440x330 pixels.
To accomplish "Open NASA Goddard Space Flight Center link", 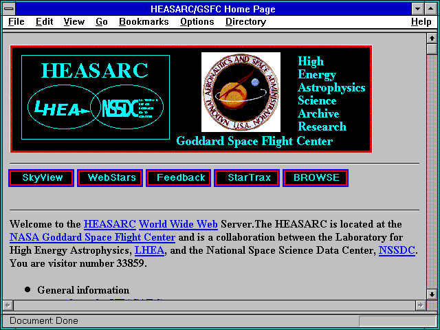I will tap(93, 237).
